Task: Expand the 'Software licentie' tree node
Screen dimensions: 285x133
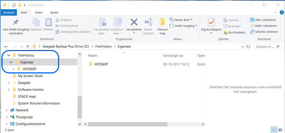Action: pos(9,90)
